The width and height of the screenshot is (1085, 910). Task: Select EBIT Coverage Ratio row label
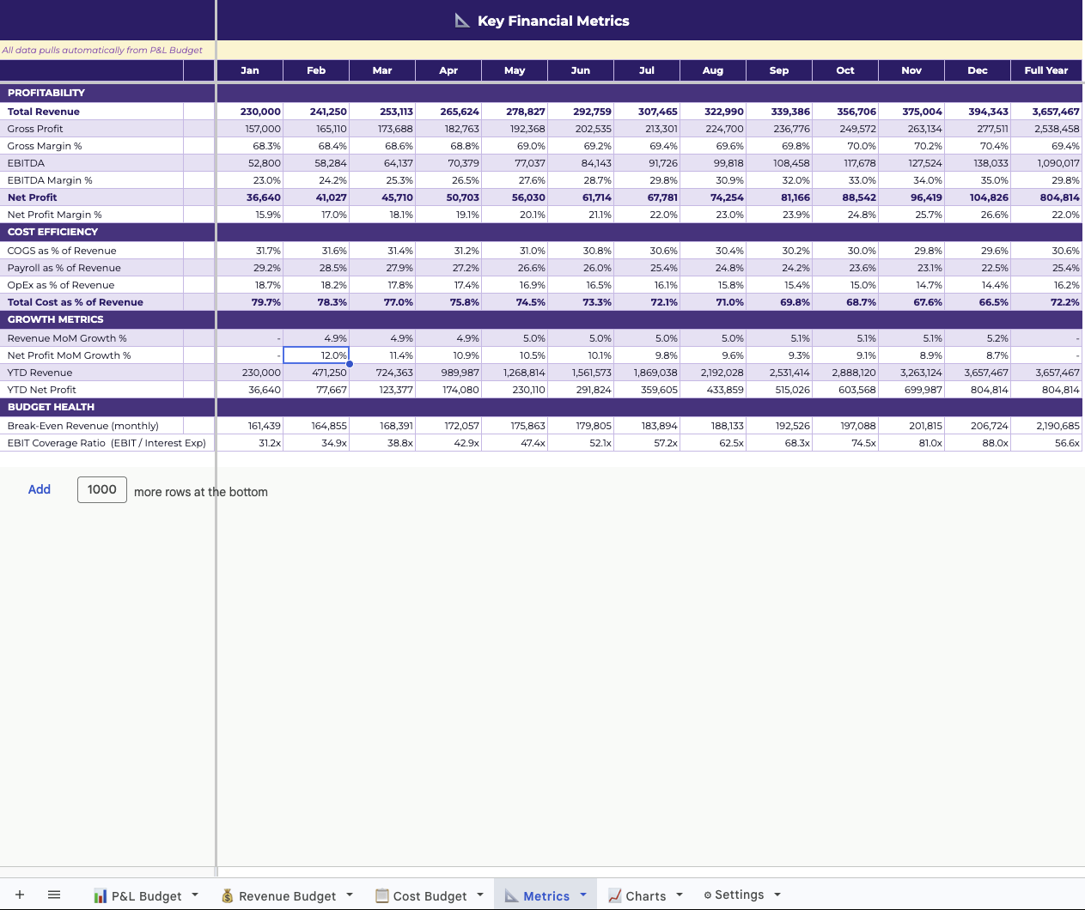(x=107, y=443)
